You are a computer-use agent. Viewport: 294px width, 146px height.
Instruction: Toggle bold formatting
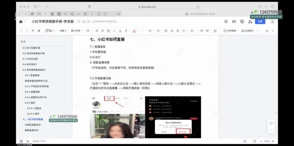point(109,31)
